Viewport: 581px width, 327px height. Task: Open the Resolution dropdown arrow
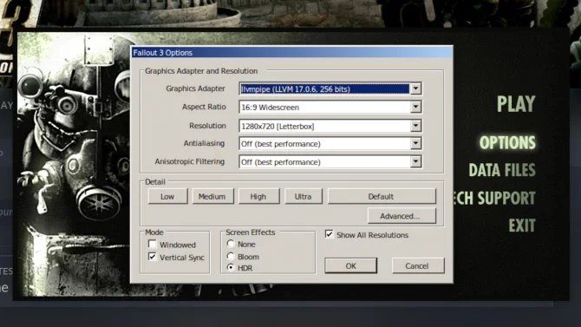pyautogui.click(x=415, y=126)
